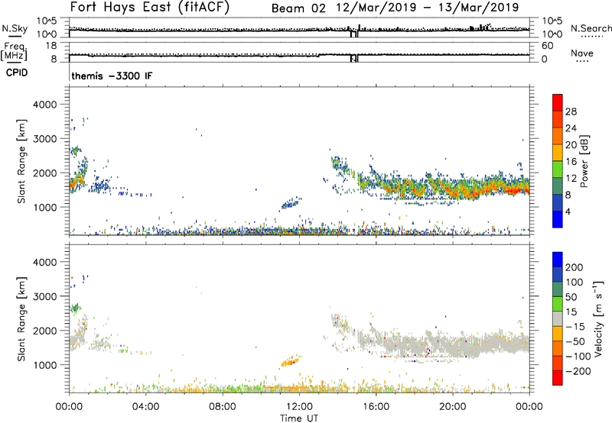The height and width of the screenshot is (423, 612).
Task: Pick the red bottom segment of Velocity colorbar
Action: tap(558, 378)
